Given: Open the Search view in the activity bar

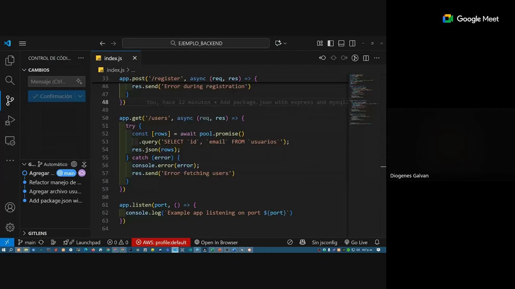Looking at the screenshot, I should [10, 80].
